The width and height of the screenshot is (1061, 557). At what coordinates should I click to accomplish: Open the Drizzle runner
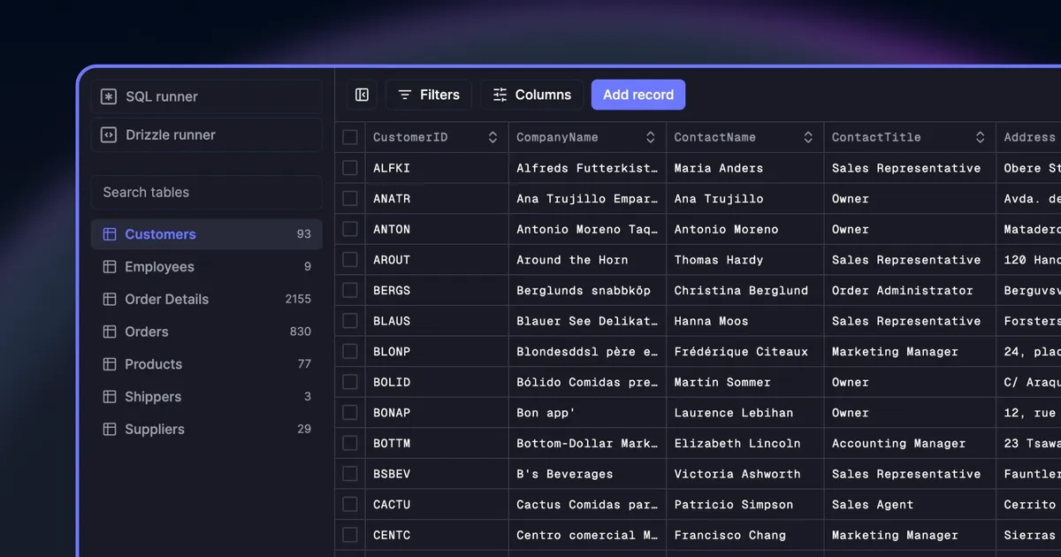(206, 135)
